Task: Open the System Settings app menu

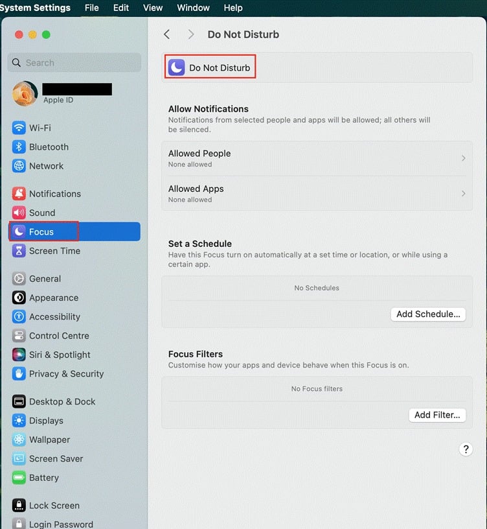Action: tap(35, 8)
